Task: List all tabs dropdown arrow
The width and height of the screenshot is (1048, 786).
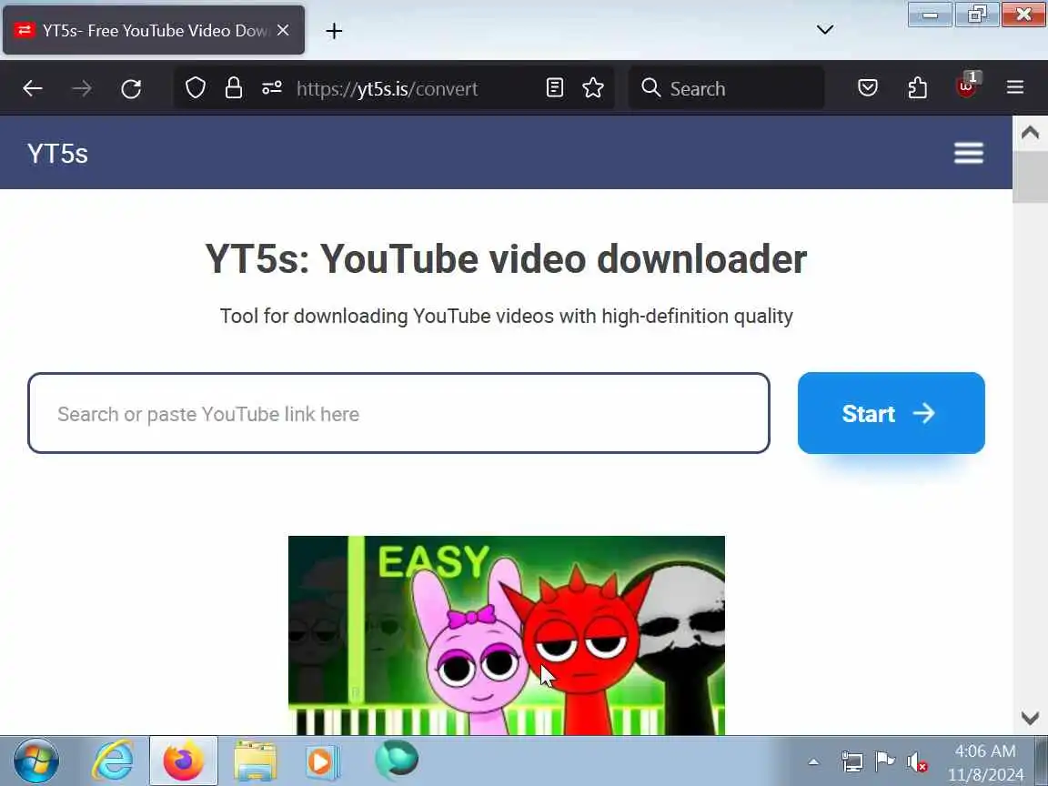Action: coord(825,29)
